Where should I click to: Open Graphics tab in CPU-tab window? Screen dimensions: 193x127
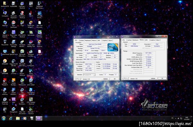pyautogui.click(x=105, y=41)
